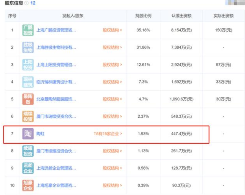The image size is (245, 195).
Task: Click the 实际出资额 column header
Action: [224, 16]
